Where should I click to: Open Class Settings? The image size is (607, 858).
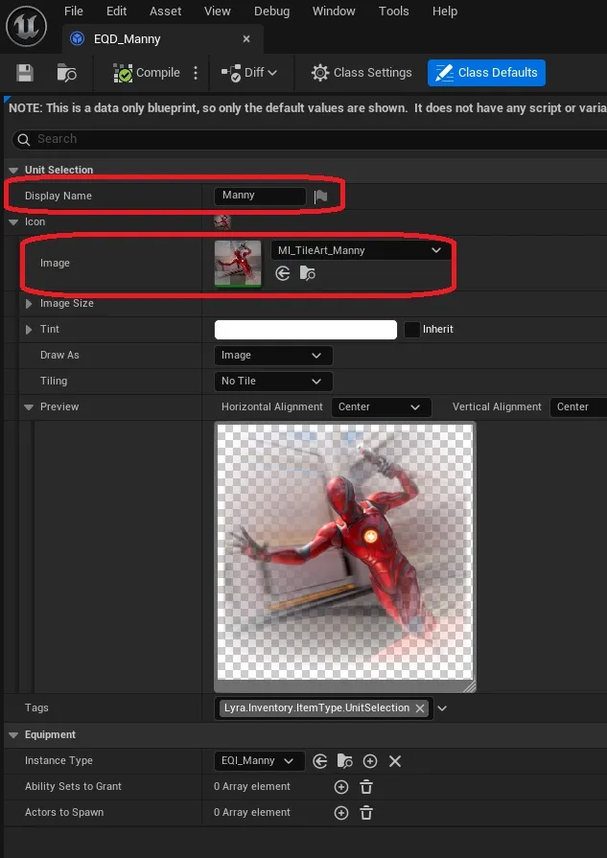point(362,73)
